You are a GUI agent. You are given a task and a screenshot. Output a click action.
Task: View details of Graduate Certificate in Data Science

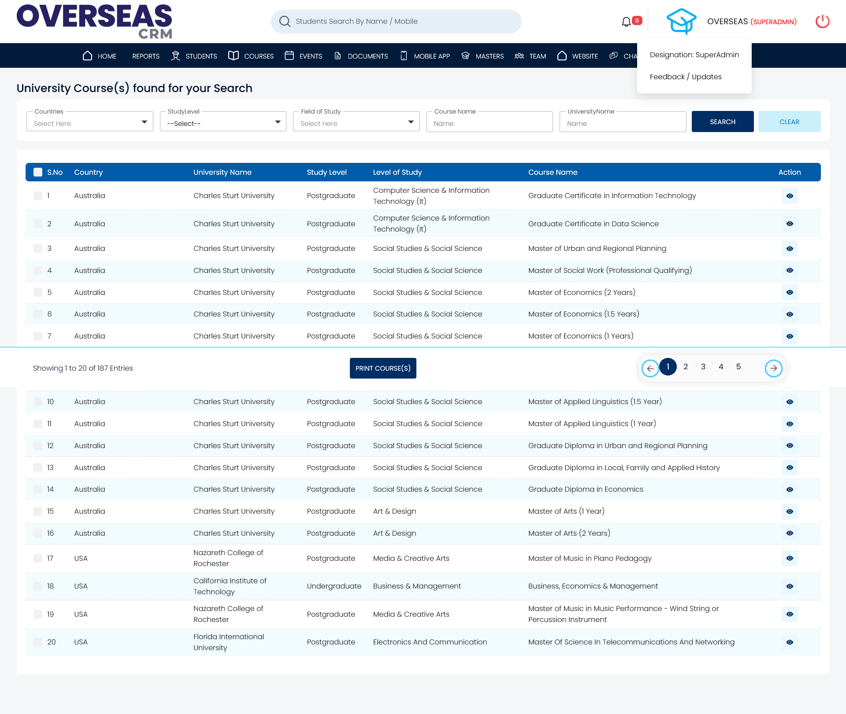(x=789, y=224)
